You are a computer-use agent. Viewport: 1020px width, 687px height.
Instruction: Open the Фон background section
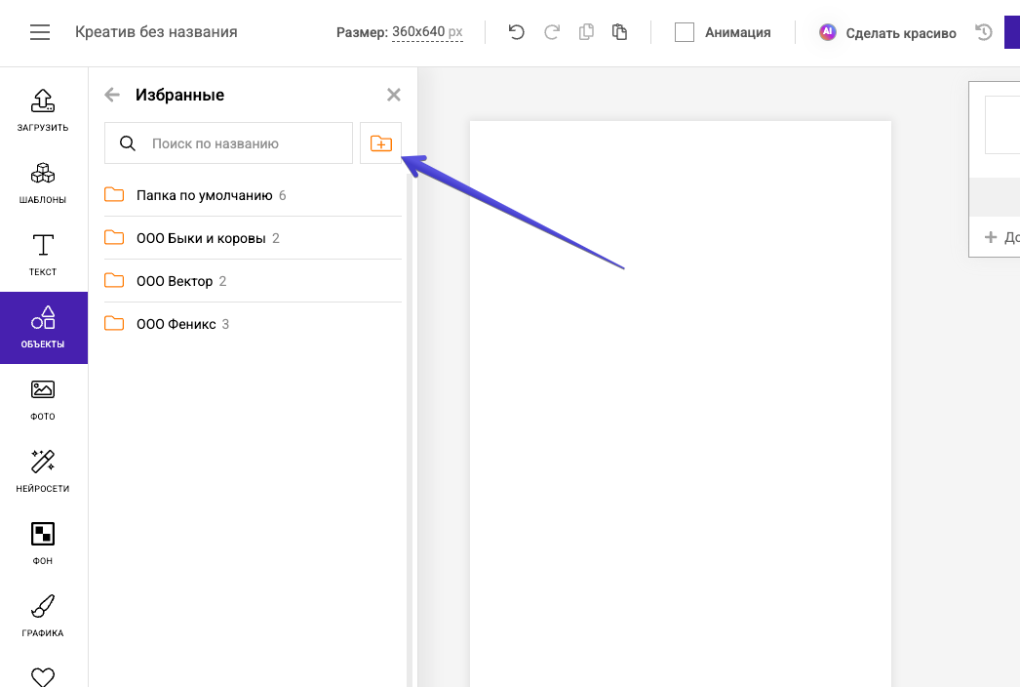pos(43,544)
